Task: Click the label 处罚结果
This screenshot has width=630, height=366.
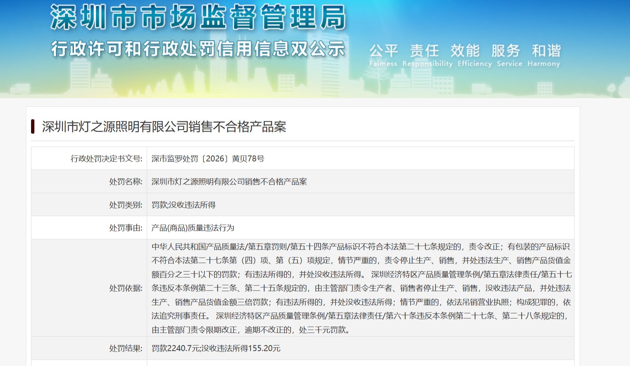Action: pos(126,348)
